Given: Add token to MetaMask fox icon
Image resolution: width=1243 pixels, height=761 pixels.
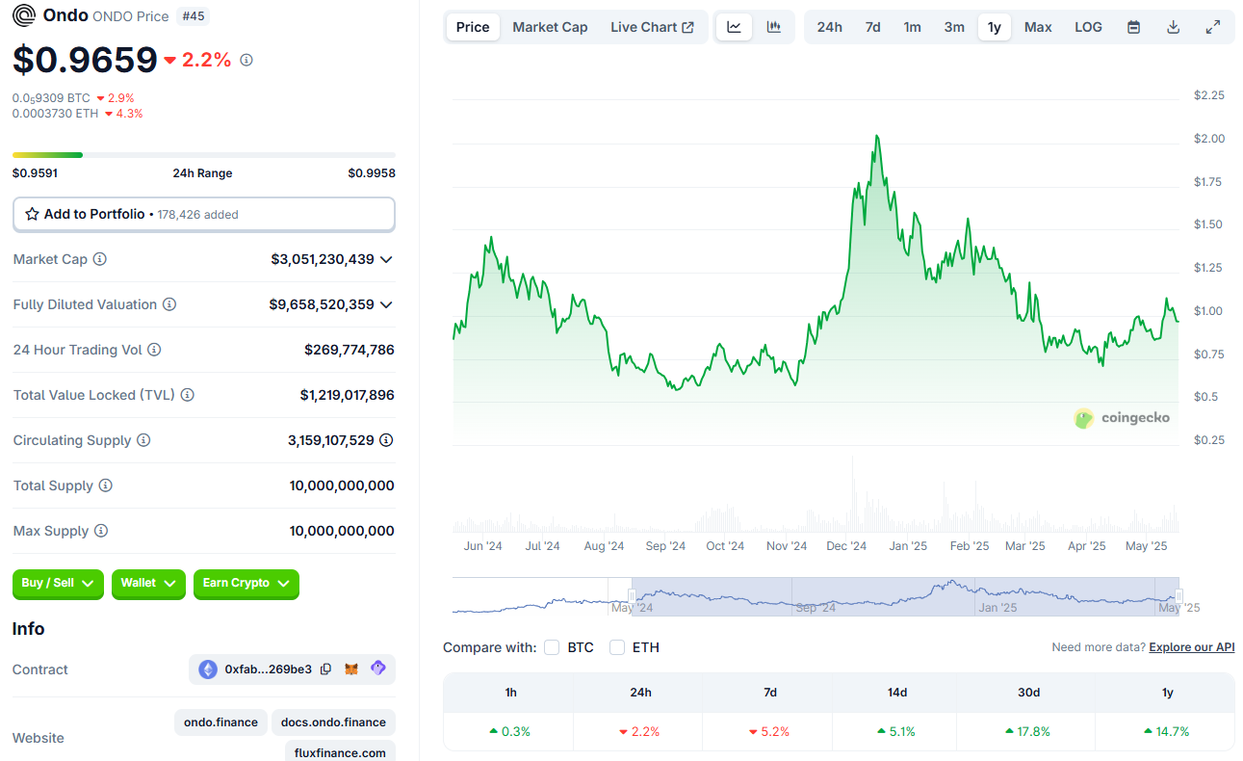Looking at the screenshot, I should pos(351,669).
